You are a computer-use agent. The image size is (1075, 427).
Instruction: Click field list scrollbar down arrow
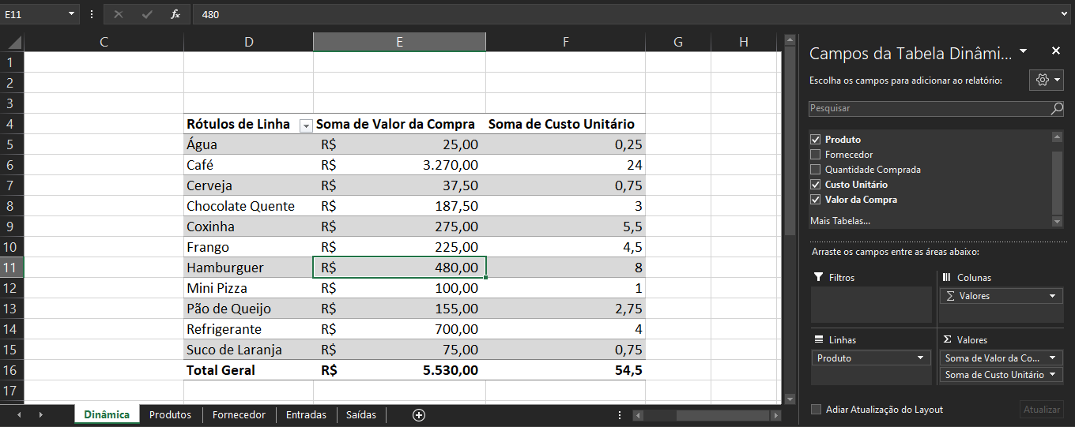(1057, 222)
